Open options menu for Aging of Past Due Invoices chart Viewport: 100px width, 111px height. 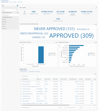[56, 42]
